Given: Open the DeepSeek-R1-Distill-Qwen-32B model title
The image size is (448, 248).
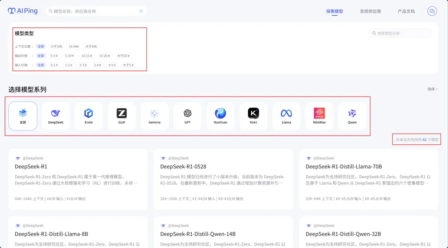Looking at the screenshot, I should (x=343, y=234).
